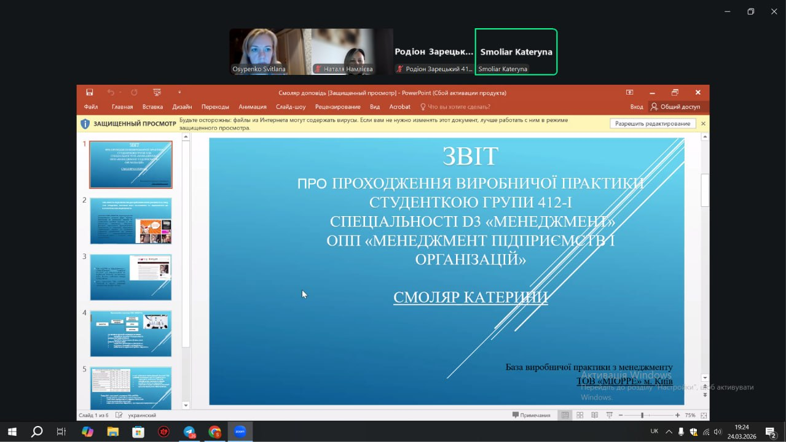Toggle Normal view button in status bar
Image resolution: width=786 pixels, height=442 pixels.
click(x=565, y=416)
